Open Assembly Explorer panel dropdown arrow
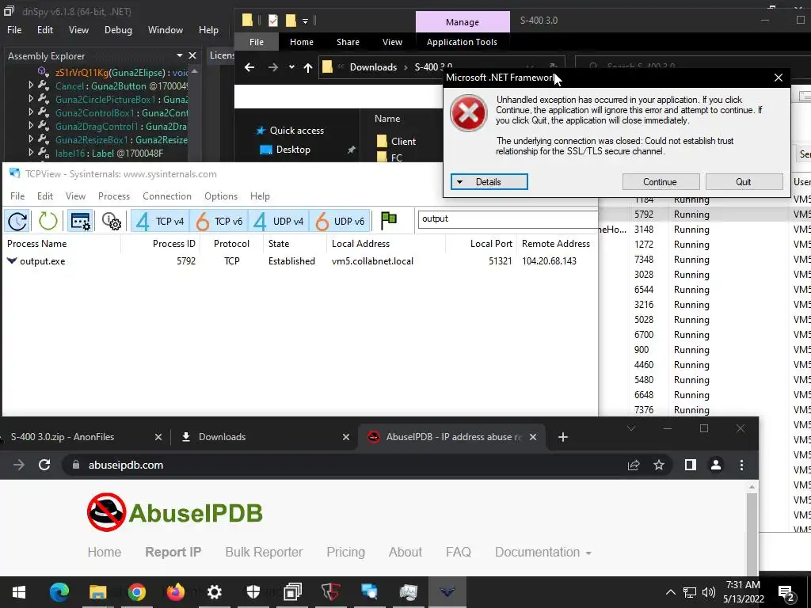Viewport: 811px width, 608px height. (x=180, y=55)
